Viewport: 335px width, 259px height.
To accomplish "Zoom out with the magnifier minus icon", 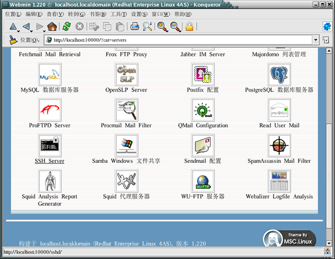I will click(x=175, y=27).
